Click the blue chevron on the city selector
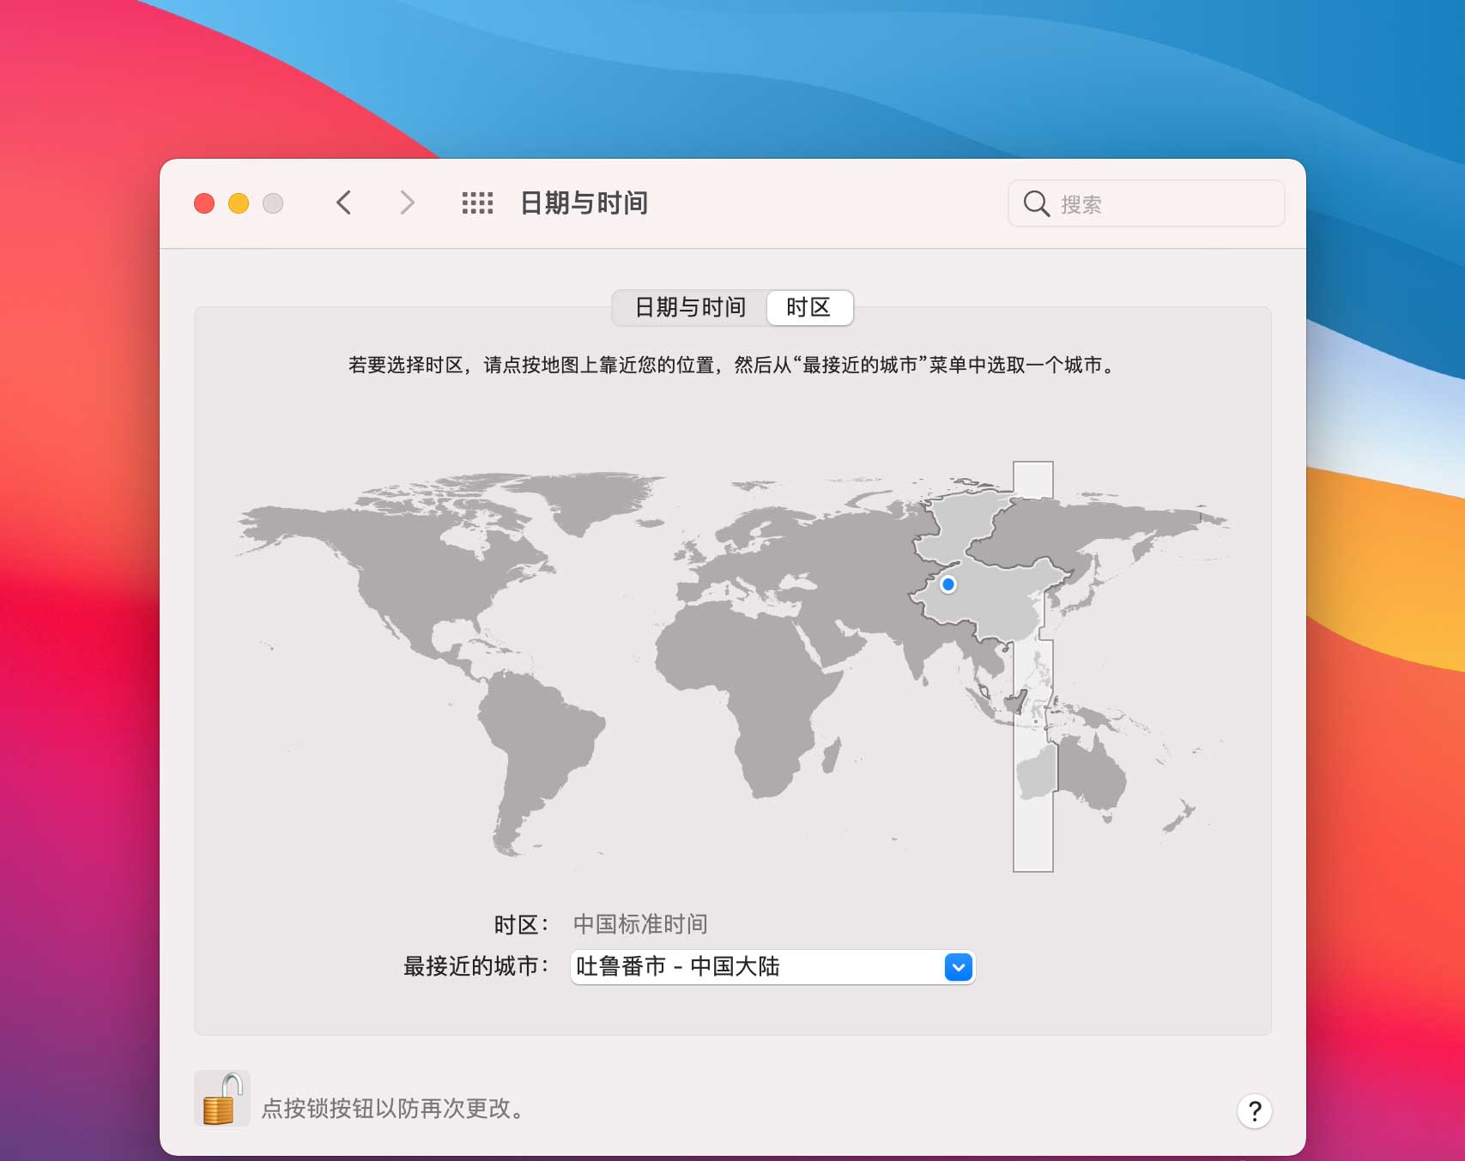This screenshot has height=1161, width=1465. [x=957, y=967]
